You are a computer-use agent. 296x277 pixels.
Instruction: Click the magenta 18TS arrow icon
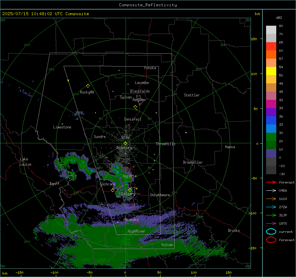click(x=271, y=224)
